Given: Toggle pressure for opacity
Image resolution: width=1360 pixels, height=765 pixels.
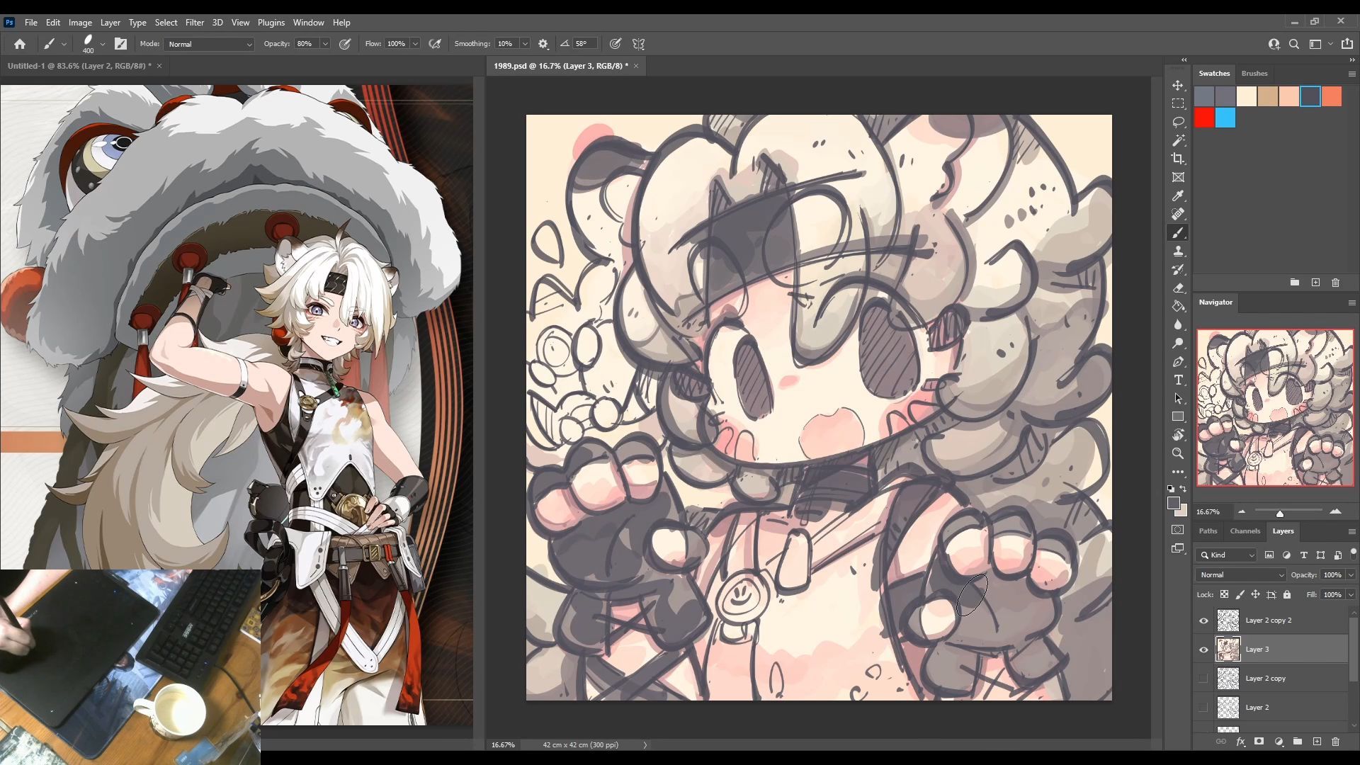Looking at the screenshot, I should click(345, 44).
